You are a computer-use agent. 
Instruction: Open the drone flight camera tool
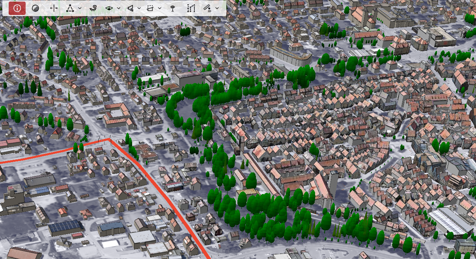tap(93, 8)
